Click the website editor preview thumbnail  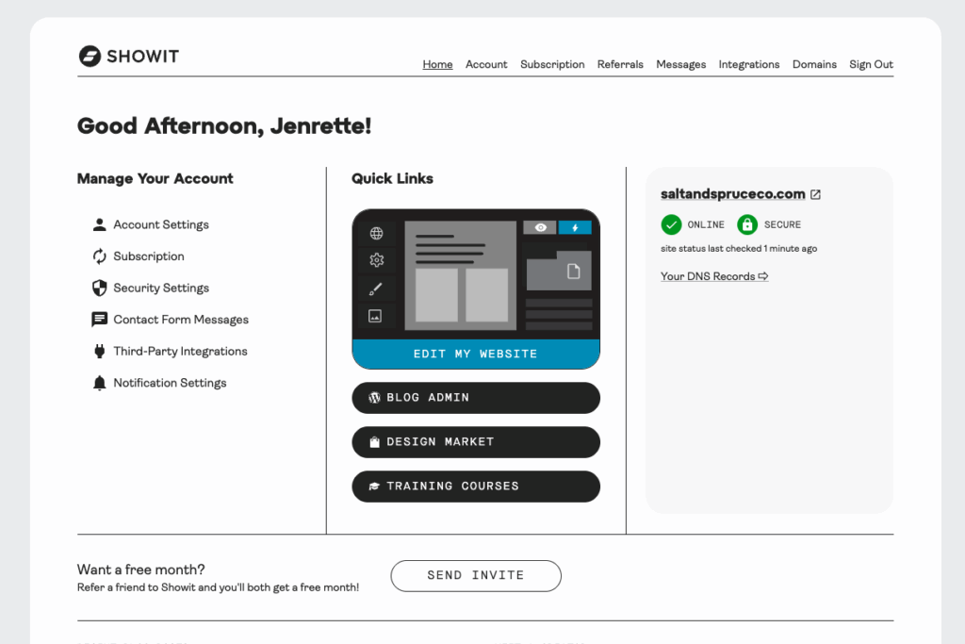tap(476, 274)
